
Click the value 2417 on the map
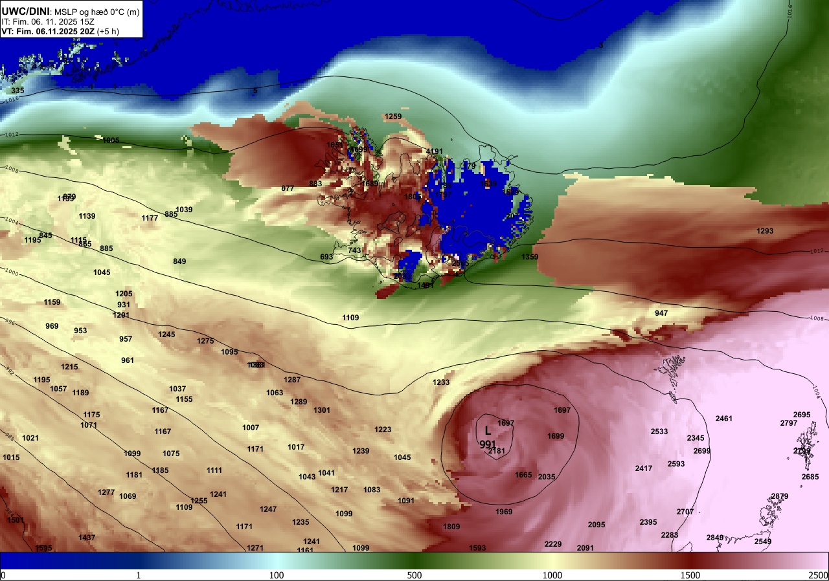(644, 468)
